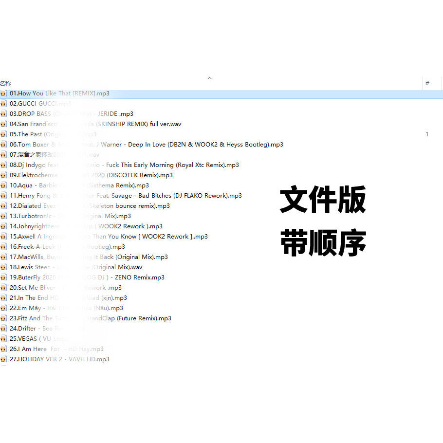Click track number 1 in # column
This screenshot has width=443, height=443.
tap(427, 134)
